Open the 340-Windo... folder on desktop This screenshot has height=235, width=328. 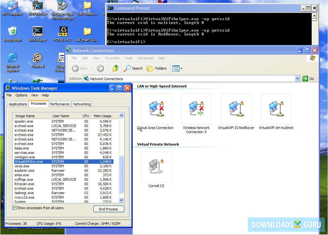point(88,8)
